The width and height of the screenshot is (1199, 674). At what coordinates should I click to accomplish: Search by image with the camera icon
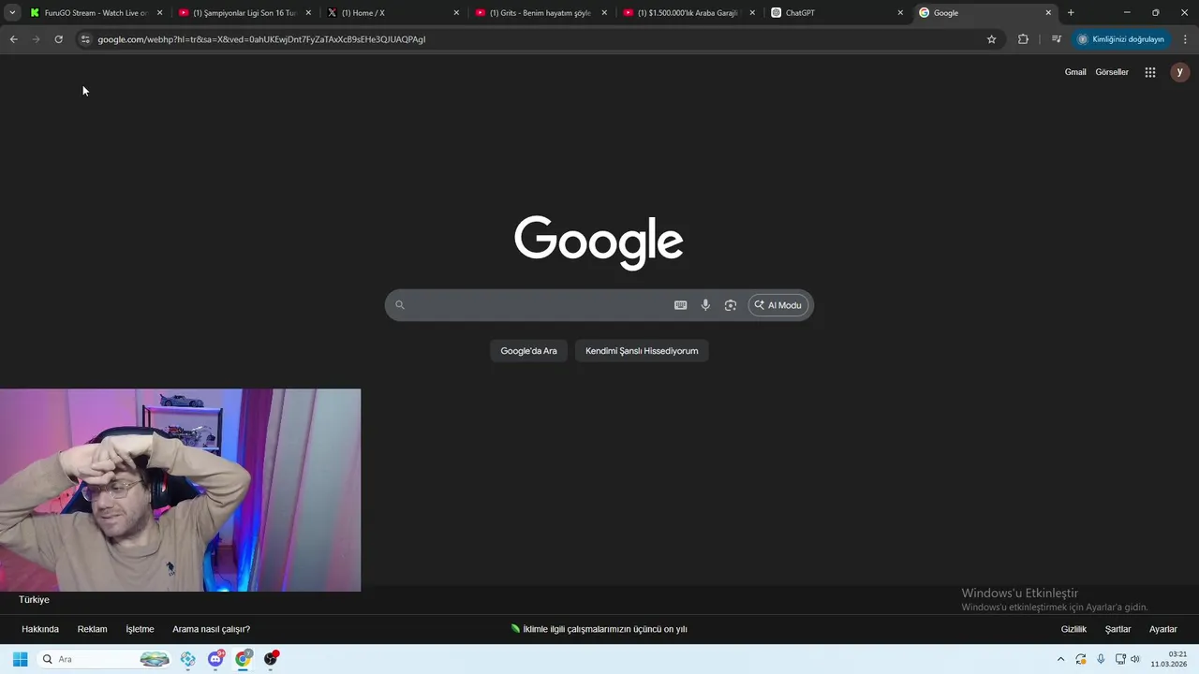(x=731, y=305)
